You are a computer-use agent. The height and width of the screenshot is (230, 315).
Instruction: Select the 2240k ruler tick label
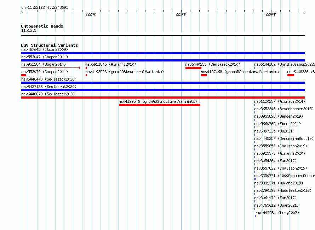pos(271,14)
